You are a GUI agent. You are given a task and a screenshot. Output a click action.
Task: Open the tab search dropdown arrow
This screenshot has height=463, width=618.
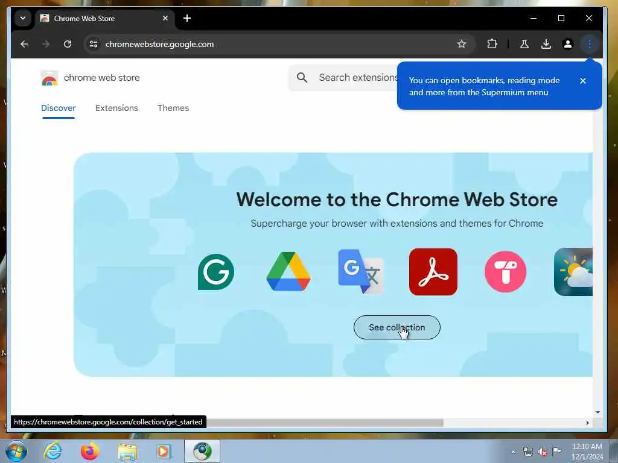[23, 18]
